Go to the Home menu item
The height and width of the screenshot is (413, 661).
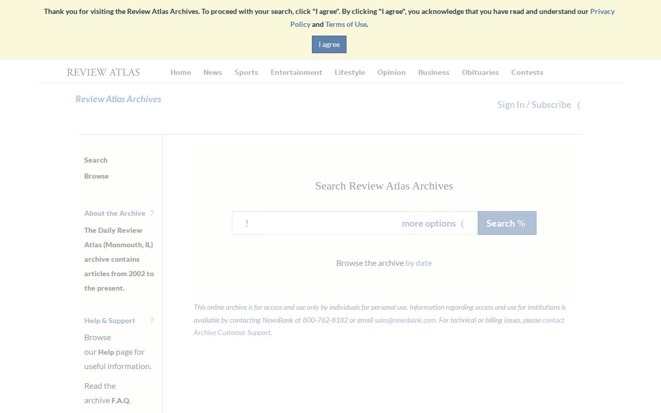pyautogui.click(x=181, y=72)
